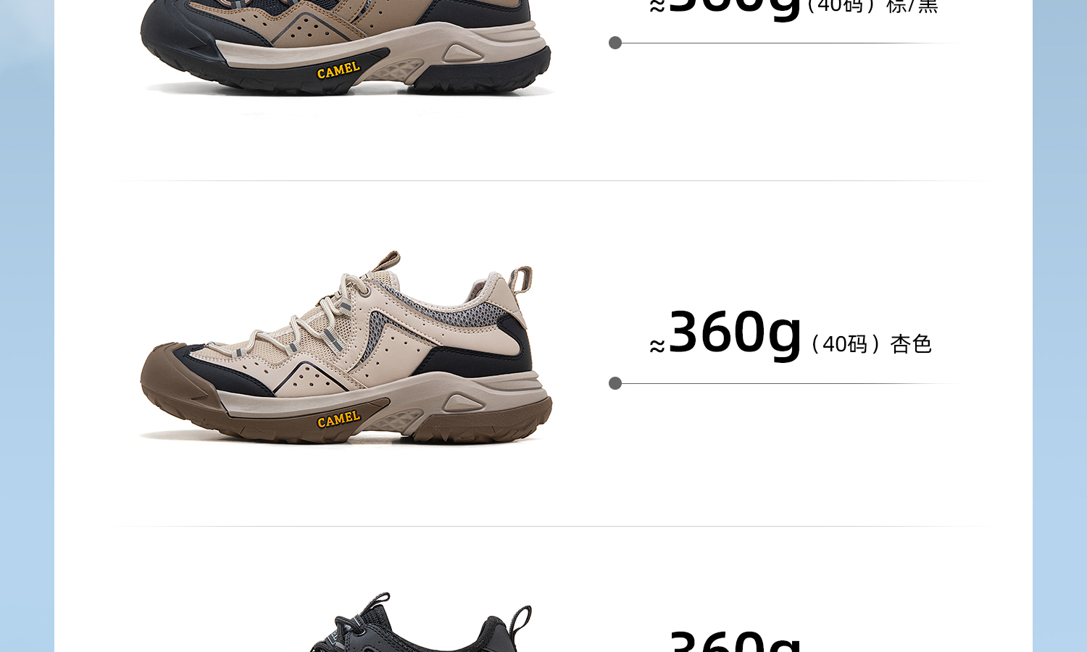The width and height of the screenshot is (1087, 652).
Task: Click the black shoe at bottom
Action: pos(420,623)
